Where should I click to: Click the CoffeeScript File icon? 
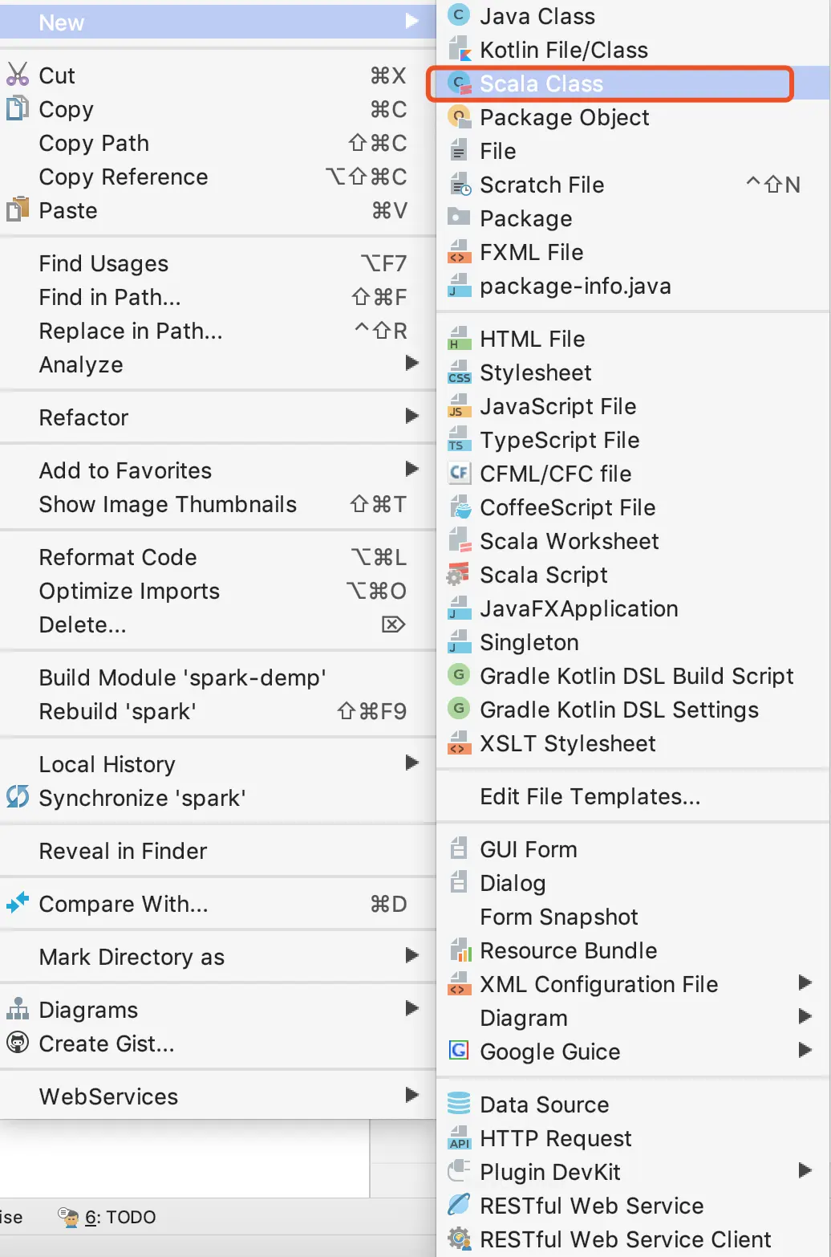pyautogui.click(x=459, y=507)
